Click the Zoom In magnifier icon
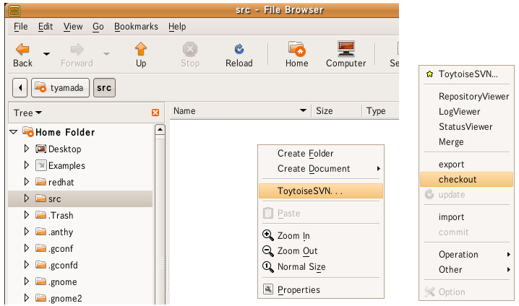519x306 pixels. pyautogui.click(x=267, y=235)
